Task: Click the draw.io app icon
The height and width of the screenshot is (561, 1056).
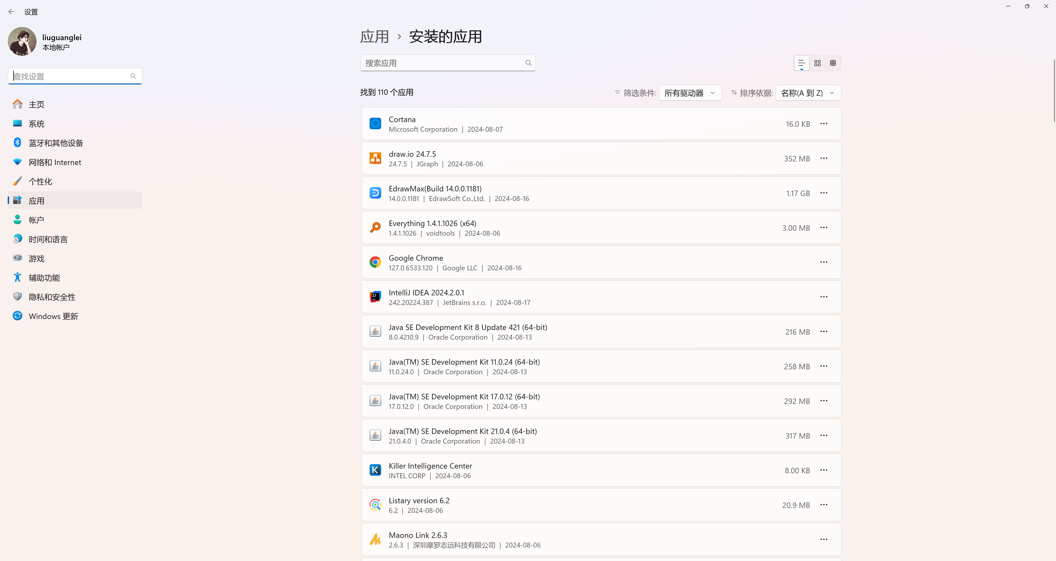Action: [375, 158]
